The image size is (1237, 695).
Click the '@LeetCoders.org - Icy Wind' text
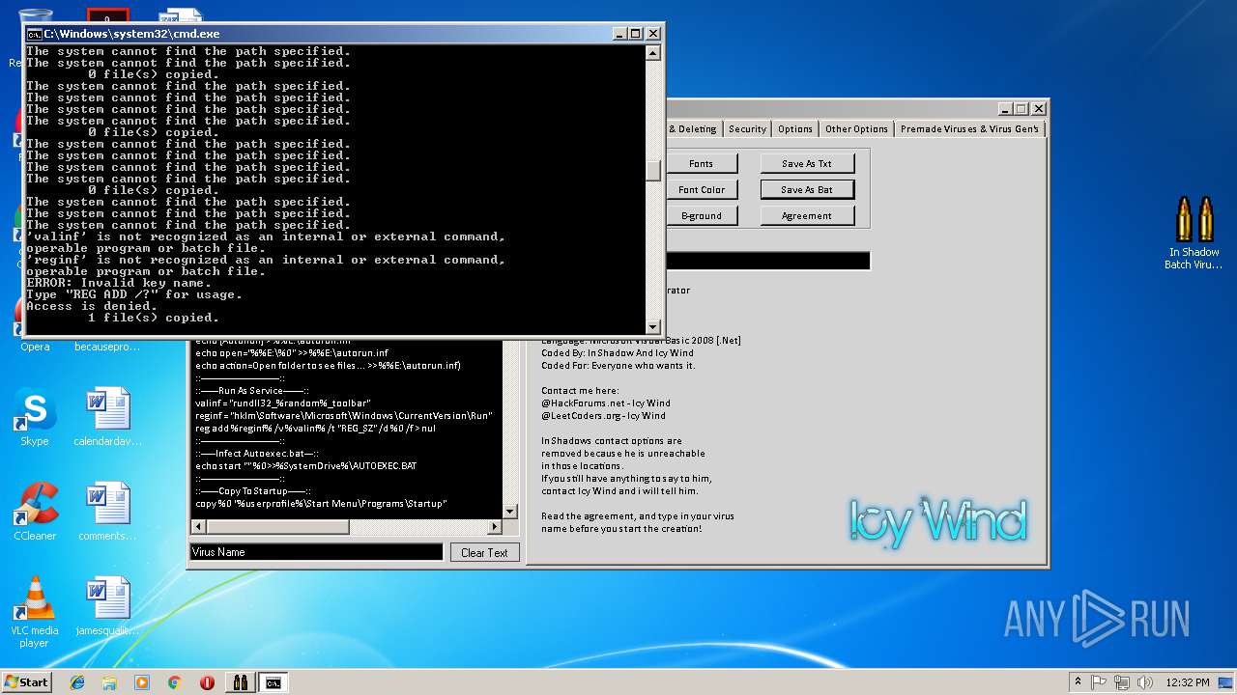[x=603, y=416]
